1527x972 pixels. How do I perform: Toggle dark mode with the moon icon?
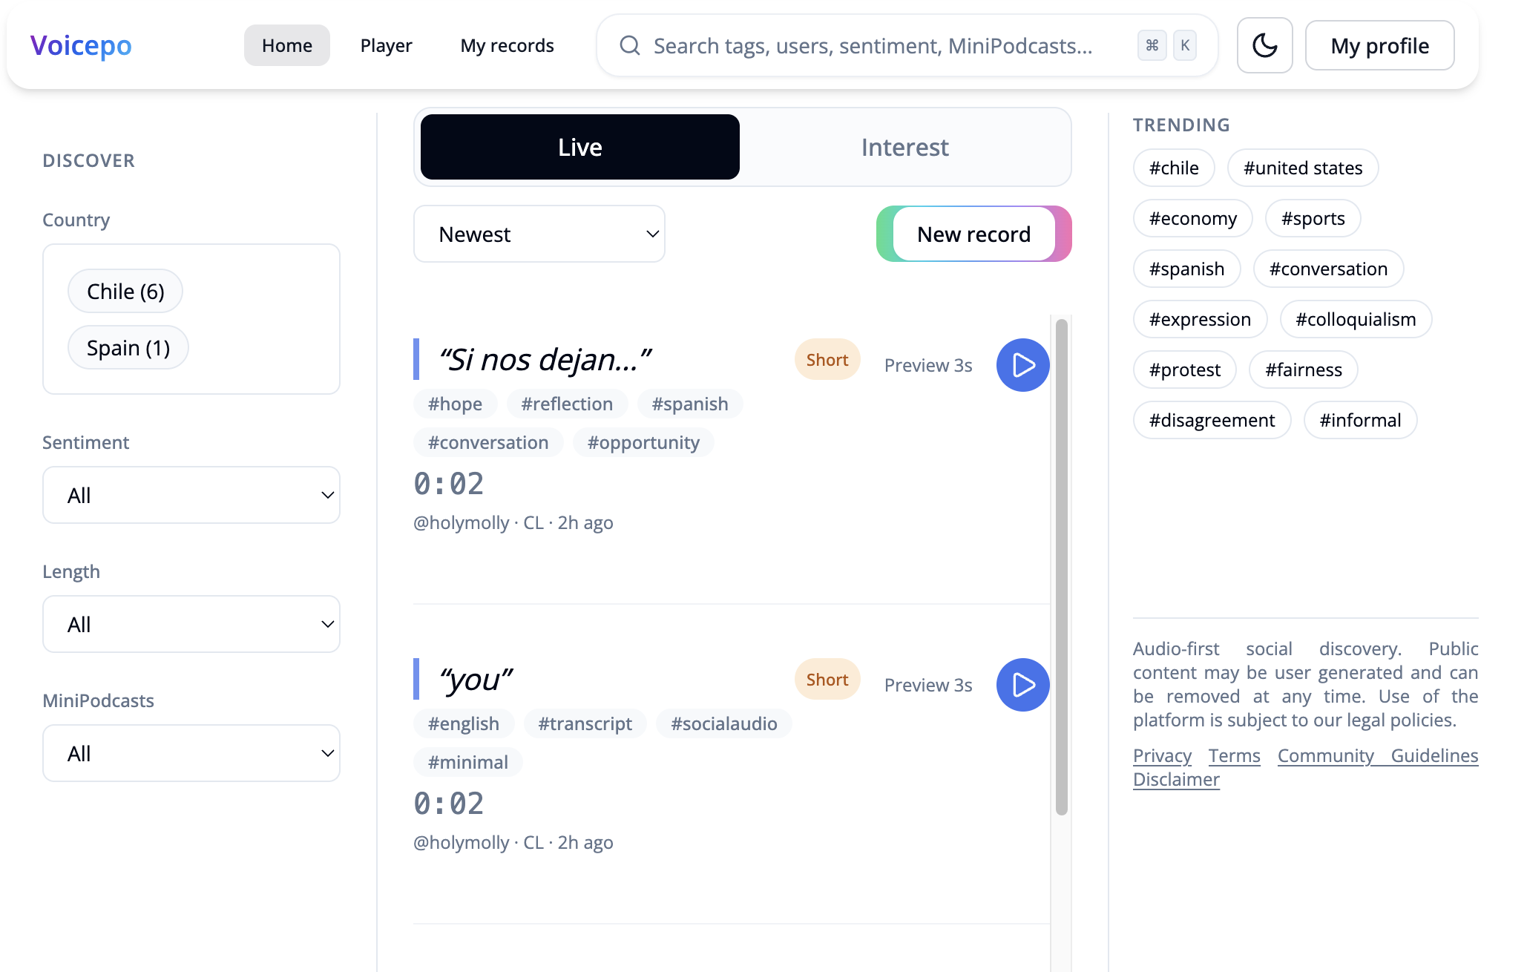click(x=1264, y=45)
